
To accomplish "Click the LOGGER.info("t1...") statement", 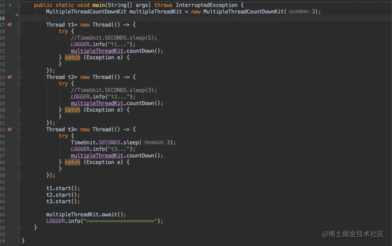I will [103, 44].
